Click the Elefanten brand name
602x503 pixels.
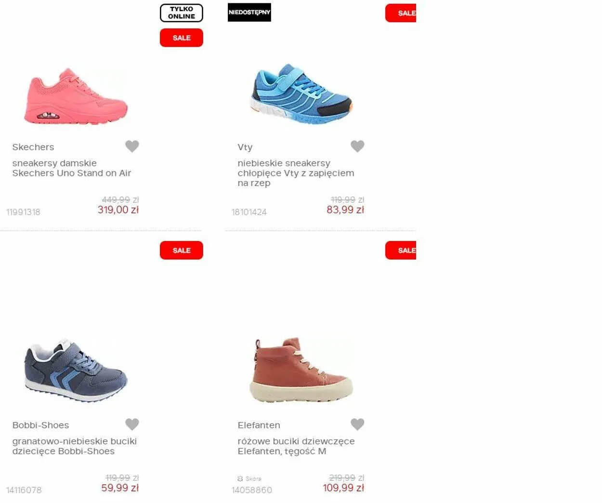tap(259, 425)
